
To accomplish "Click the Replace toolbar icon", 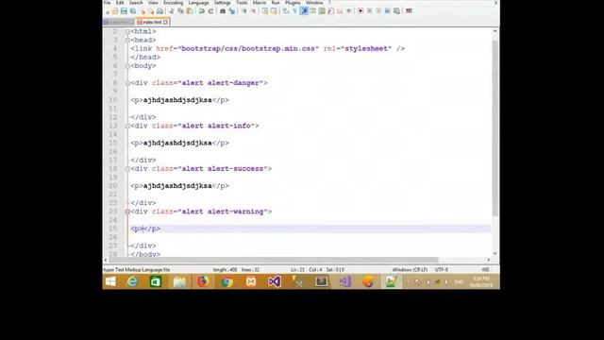I will pyautogui.click(x=231, y=11).
